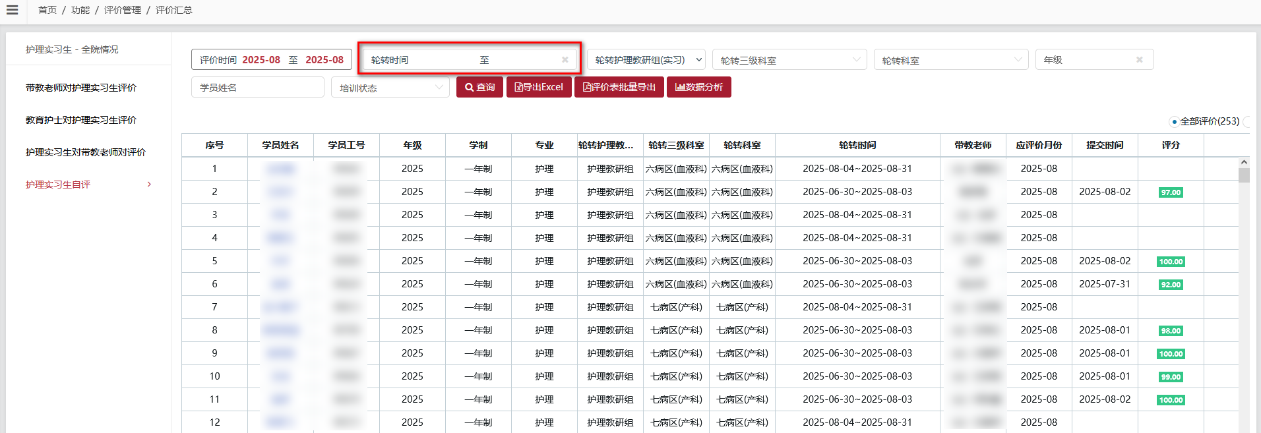The height and width of the screenshot is (433, 1261).
Task: Click the 带教老师 column header
Action: (x=973, y=145)
